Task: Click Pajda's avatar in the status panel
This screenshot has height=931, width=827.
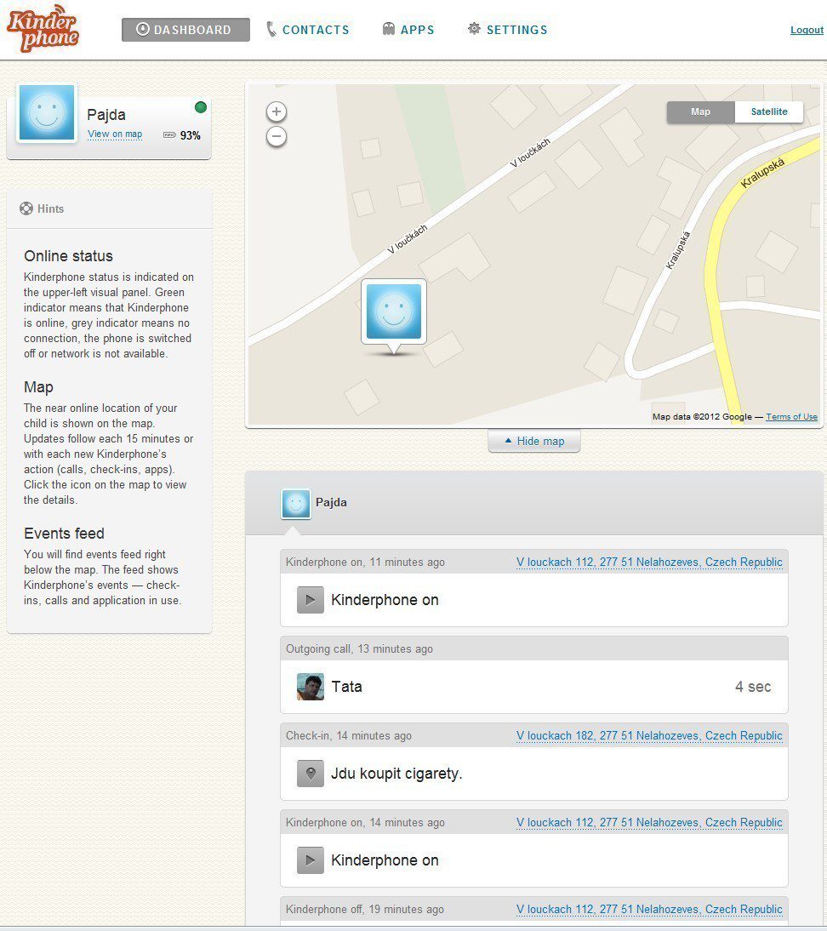Action: pyautogui.click(x=47, y=112)
